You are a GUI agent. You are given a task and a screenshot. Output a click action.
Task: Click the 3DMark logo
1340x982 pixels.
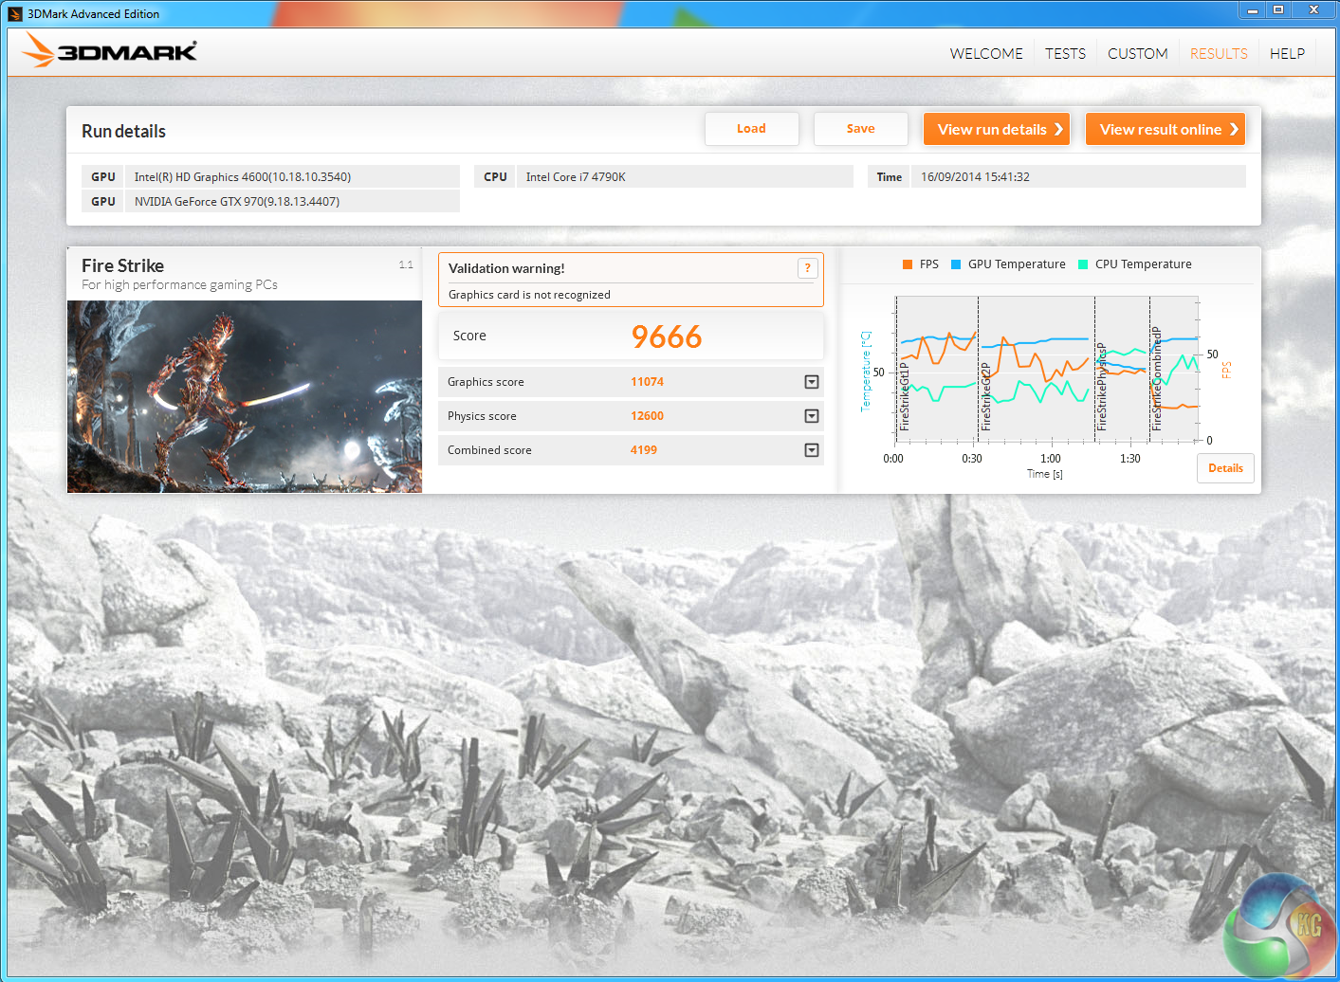[110, 51]
